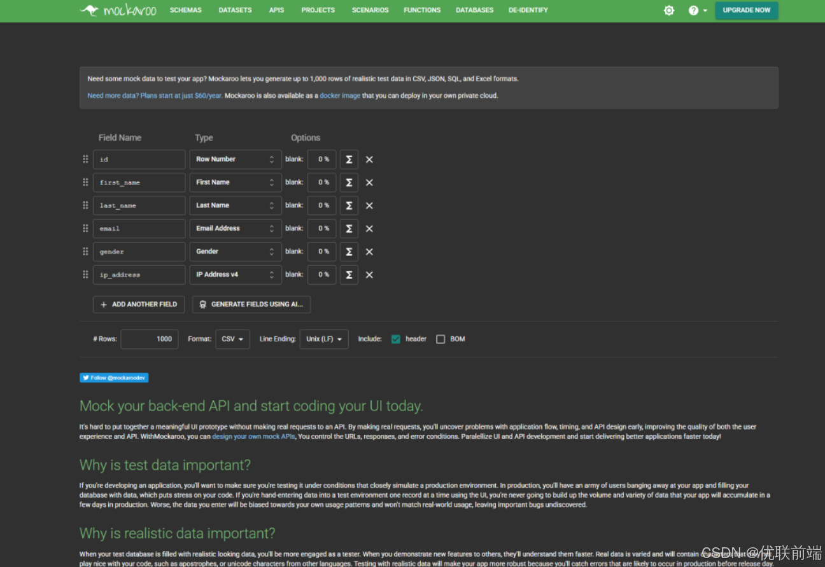
Task: Set blank percentage for gender field
Action: pos(321,252)
